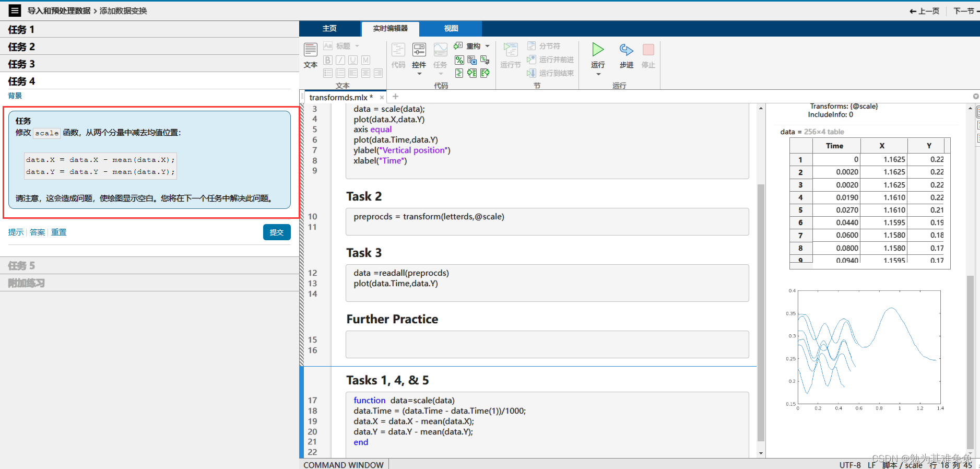
Task: Switch to the 主页 (Home) tab
Action: [329, 28]
